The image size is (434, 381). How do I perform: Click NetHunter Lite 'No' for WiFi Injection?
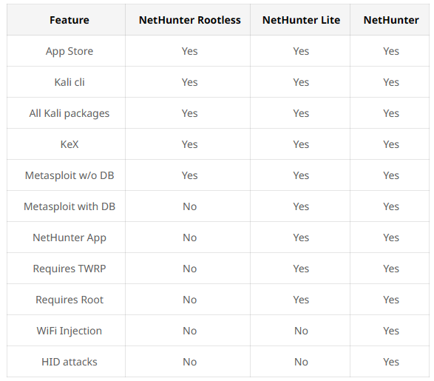click(301, 331)
